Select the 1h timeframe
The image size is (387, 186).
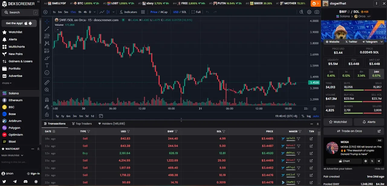coord(80,12)
